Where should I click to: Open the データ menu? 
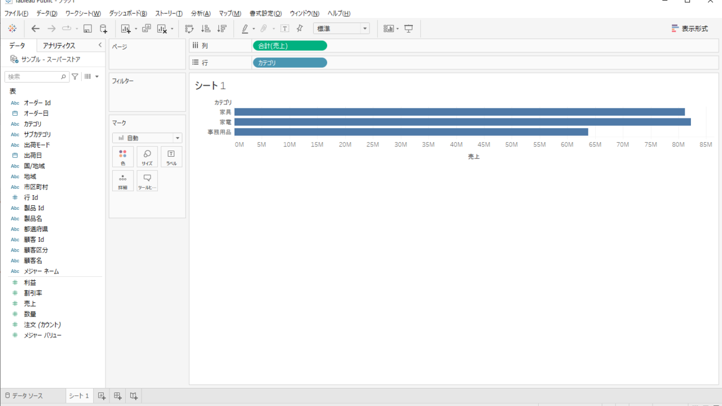tap(47, 13)
